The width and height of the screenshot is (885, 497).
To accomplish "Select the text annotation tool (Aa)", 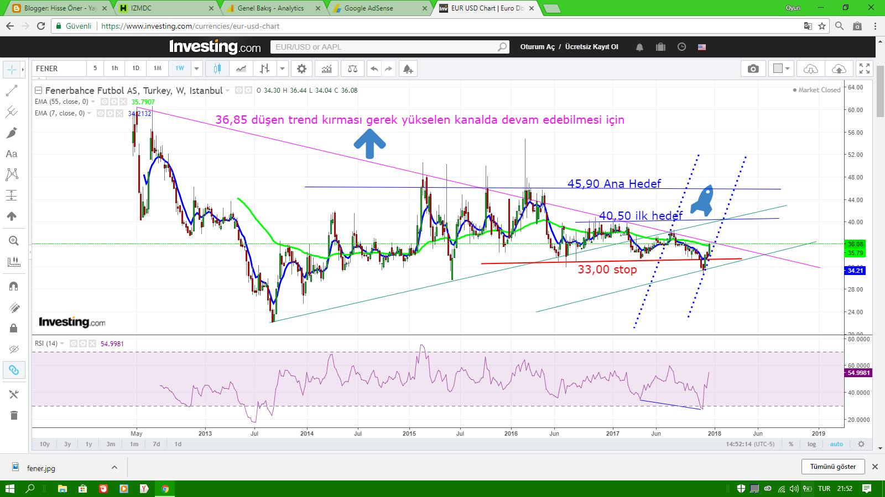I will pyautogui.click(x=12, y=154).
